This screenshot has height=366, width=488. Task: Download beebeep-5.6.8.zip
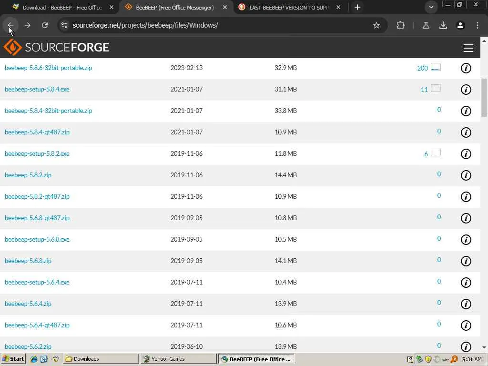pos(28,261)
